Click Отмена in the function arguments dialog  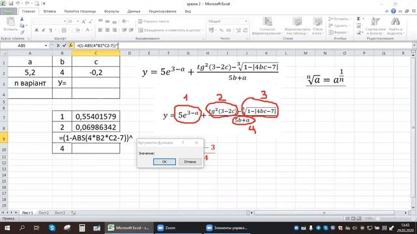(x=190, y=162)
